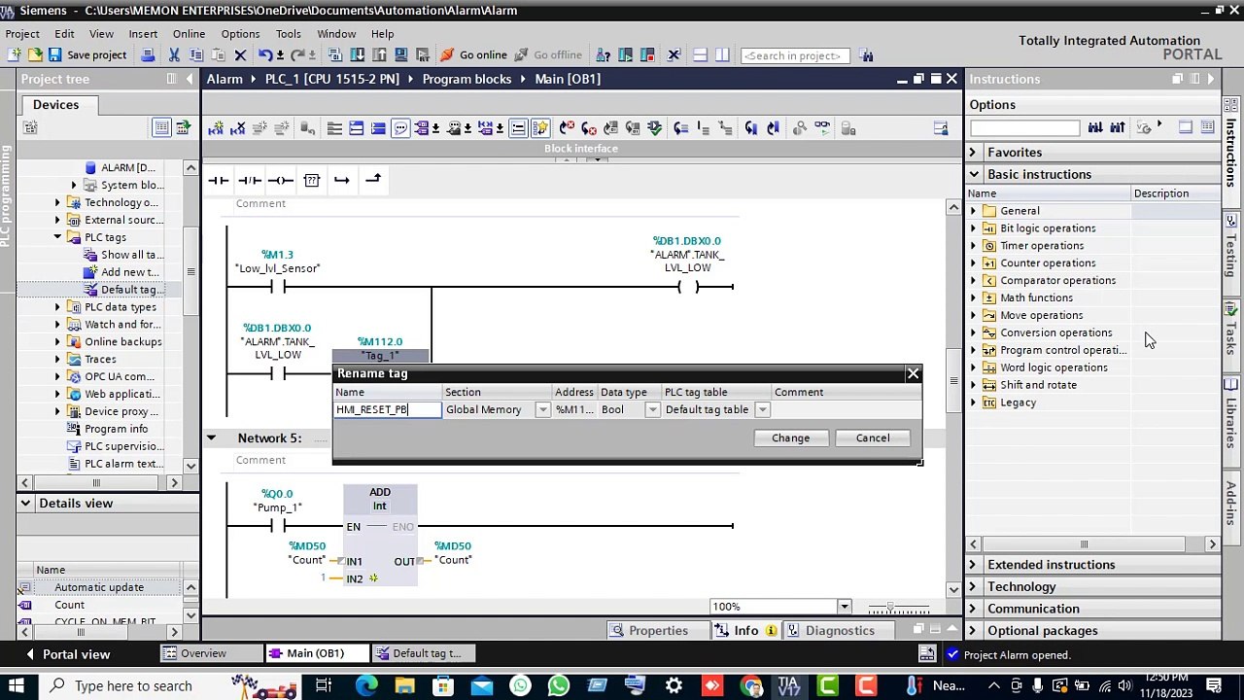Expand the Communication section
1244x700 pixels.
[973, 609]
